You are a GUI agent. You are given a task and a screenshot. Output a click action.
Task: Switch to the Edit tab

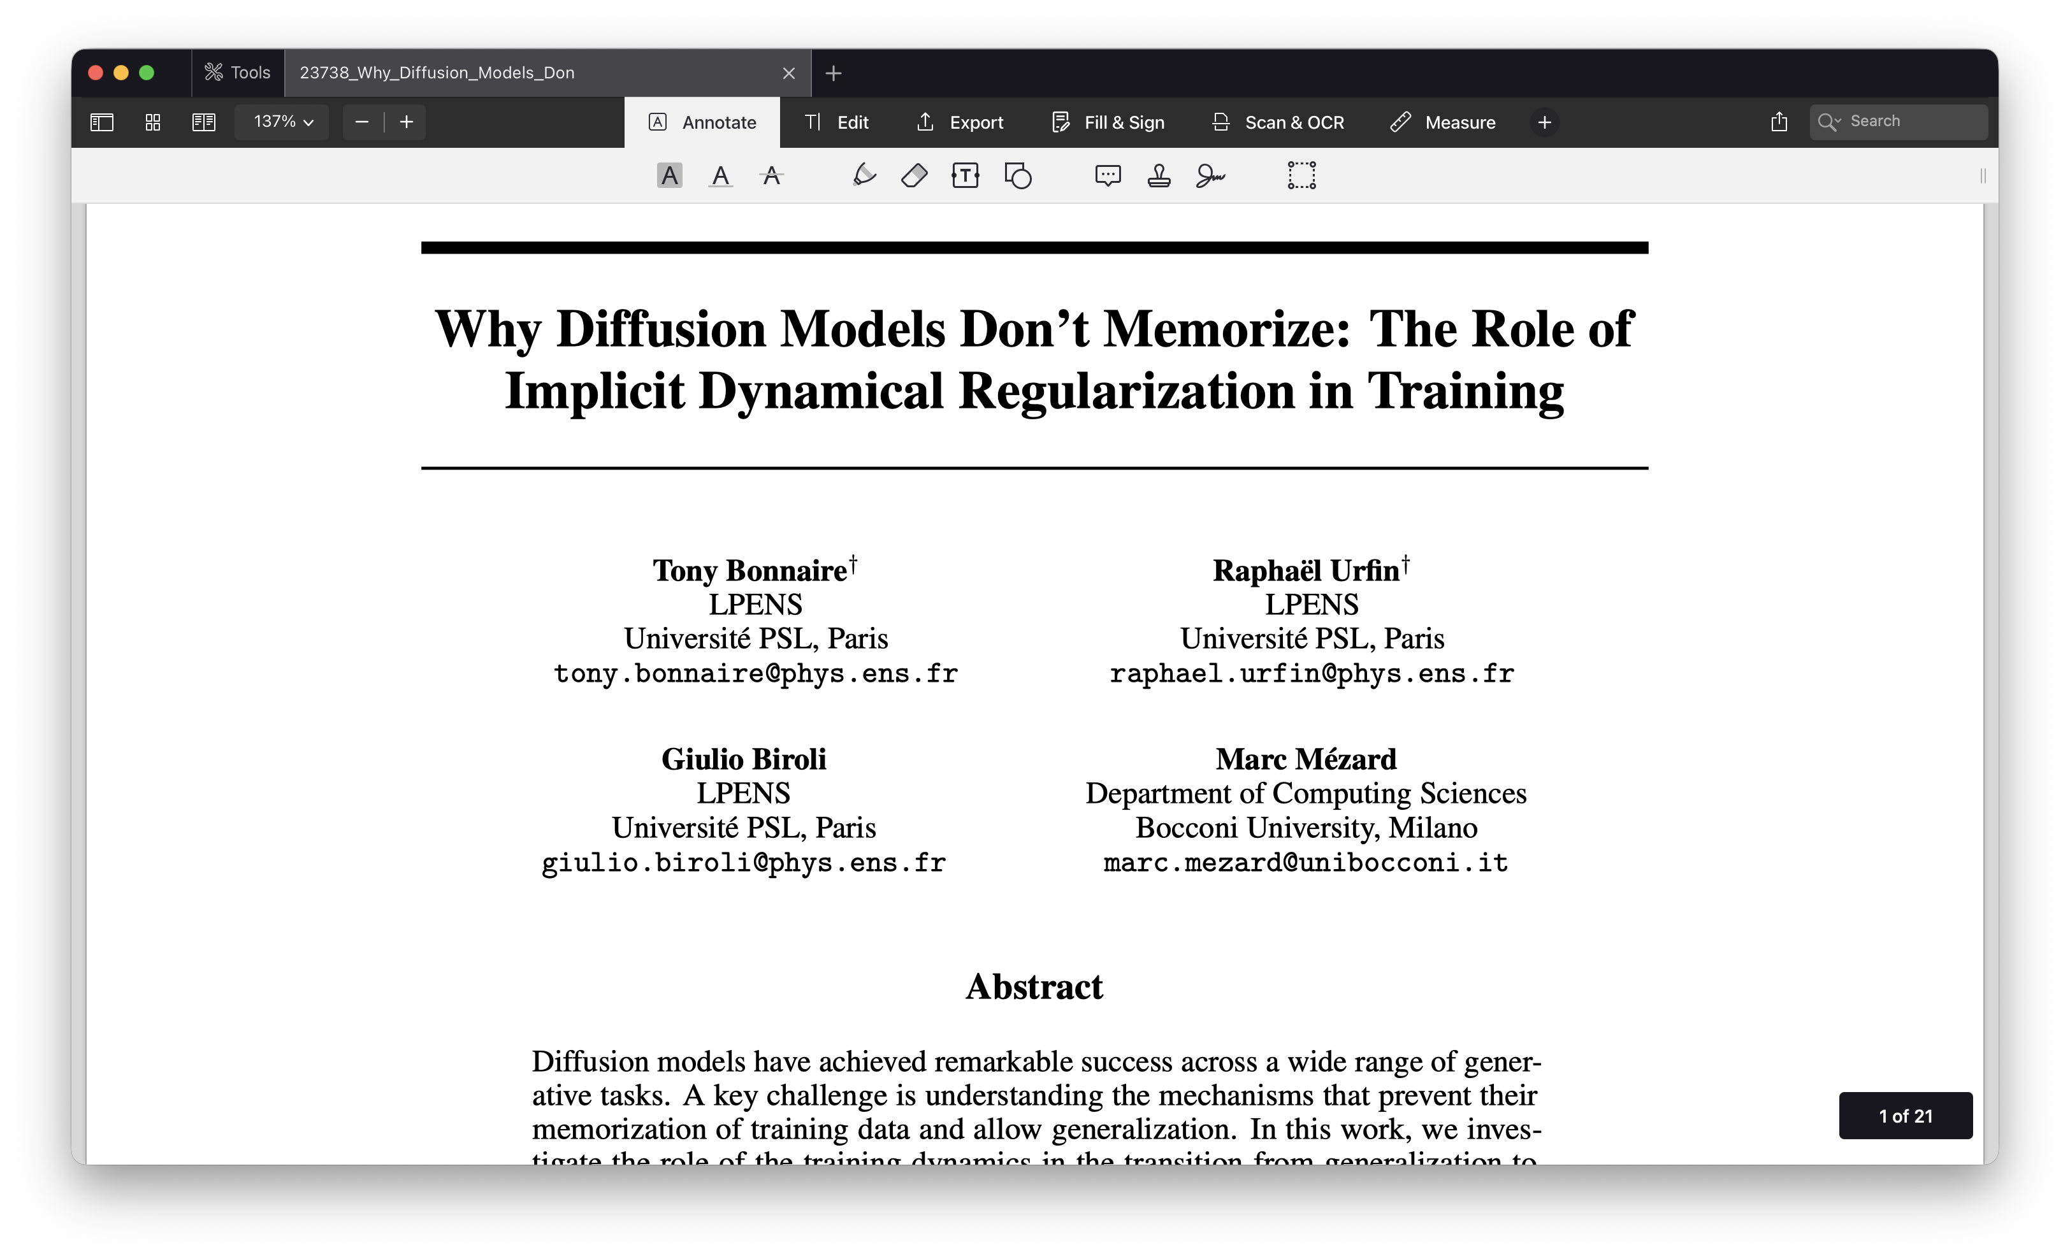[837, 122]
